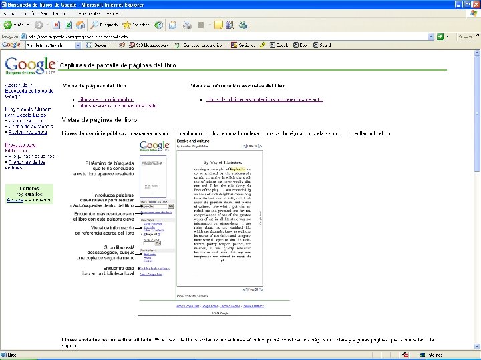
Task: Expand the Google toolbar search box dropdown
Action: coord(78,45)
